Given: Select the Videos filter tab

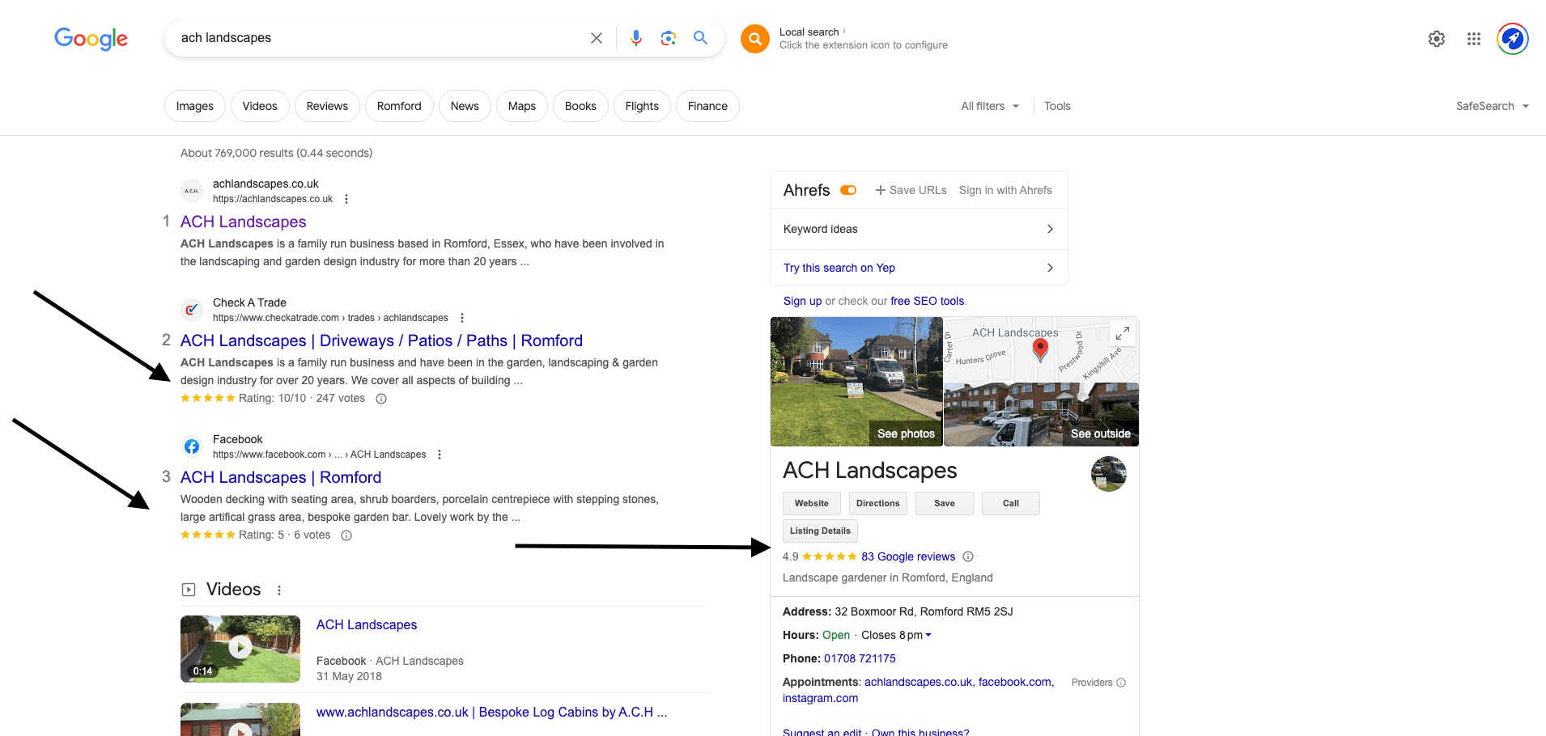Looking at the screenshot, I should (260, 106).
